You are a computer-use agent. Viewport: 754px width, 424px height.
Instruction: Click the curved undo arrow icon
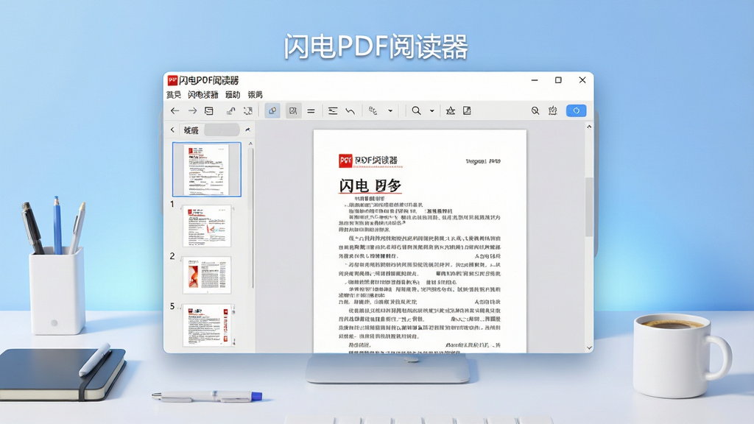(350, 111)
